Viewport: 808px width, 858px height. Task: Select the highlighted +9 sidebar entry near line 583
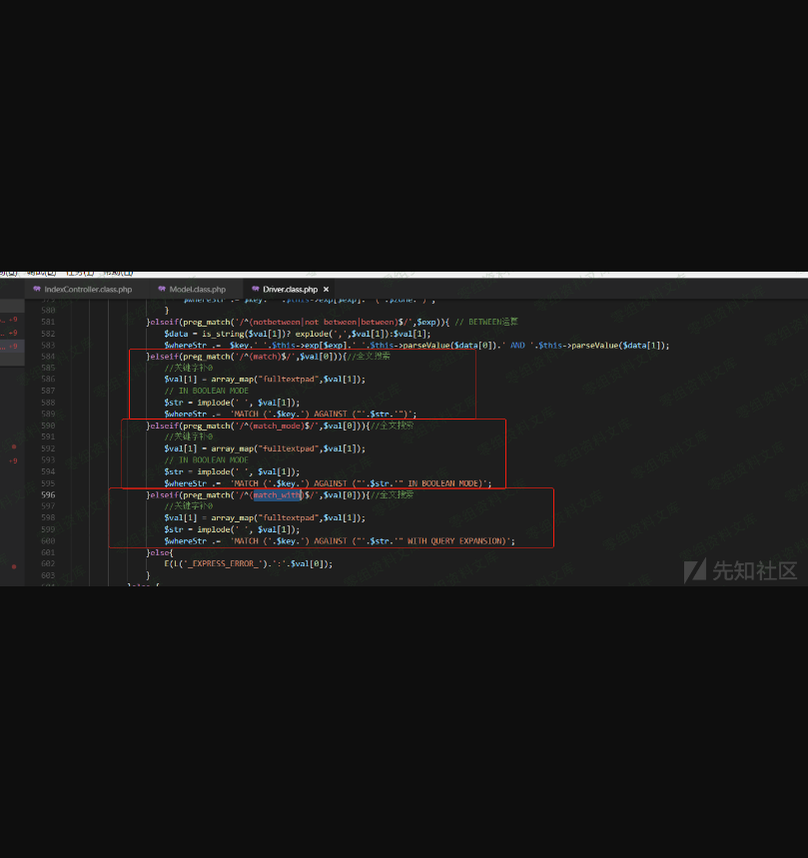pos(10,346)
